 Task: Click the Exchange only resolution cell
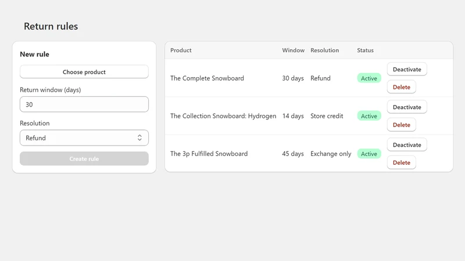coord(331,154)
